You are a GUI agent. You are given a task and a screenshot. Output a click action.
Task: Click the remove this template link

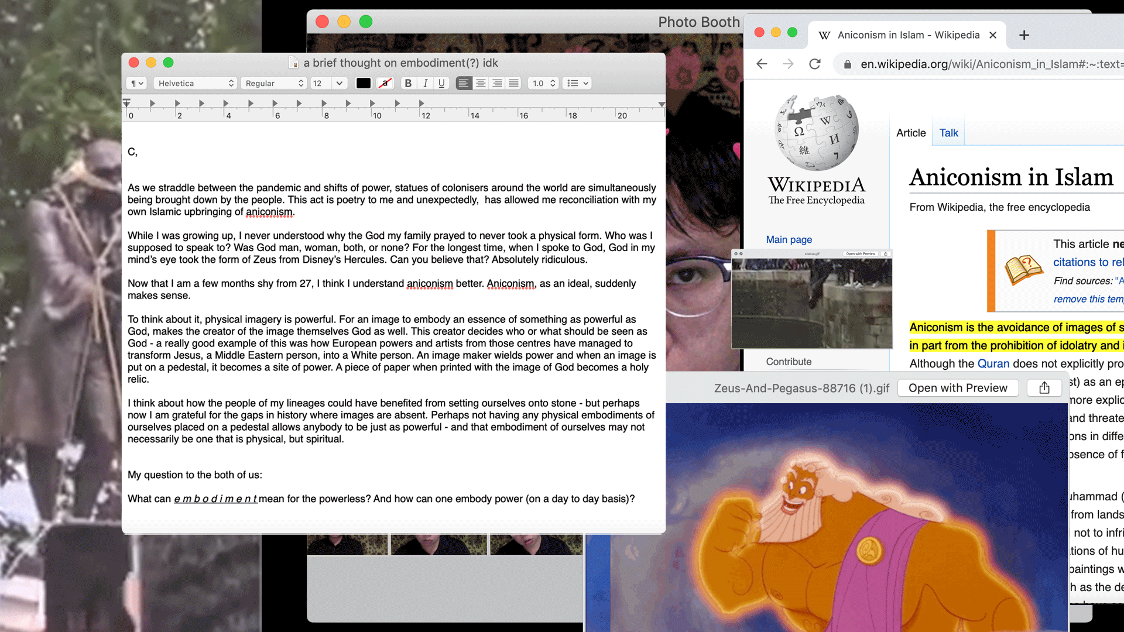coord(1088,299)
